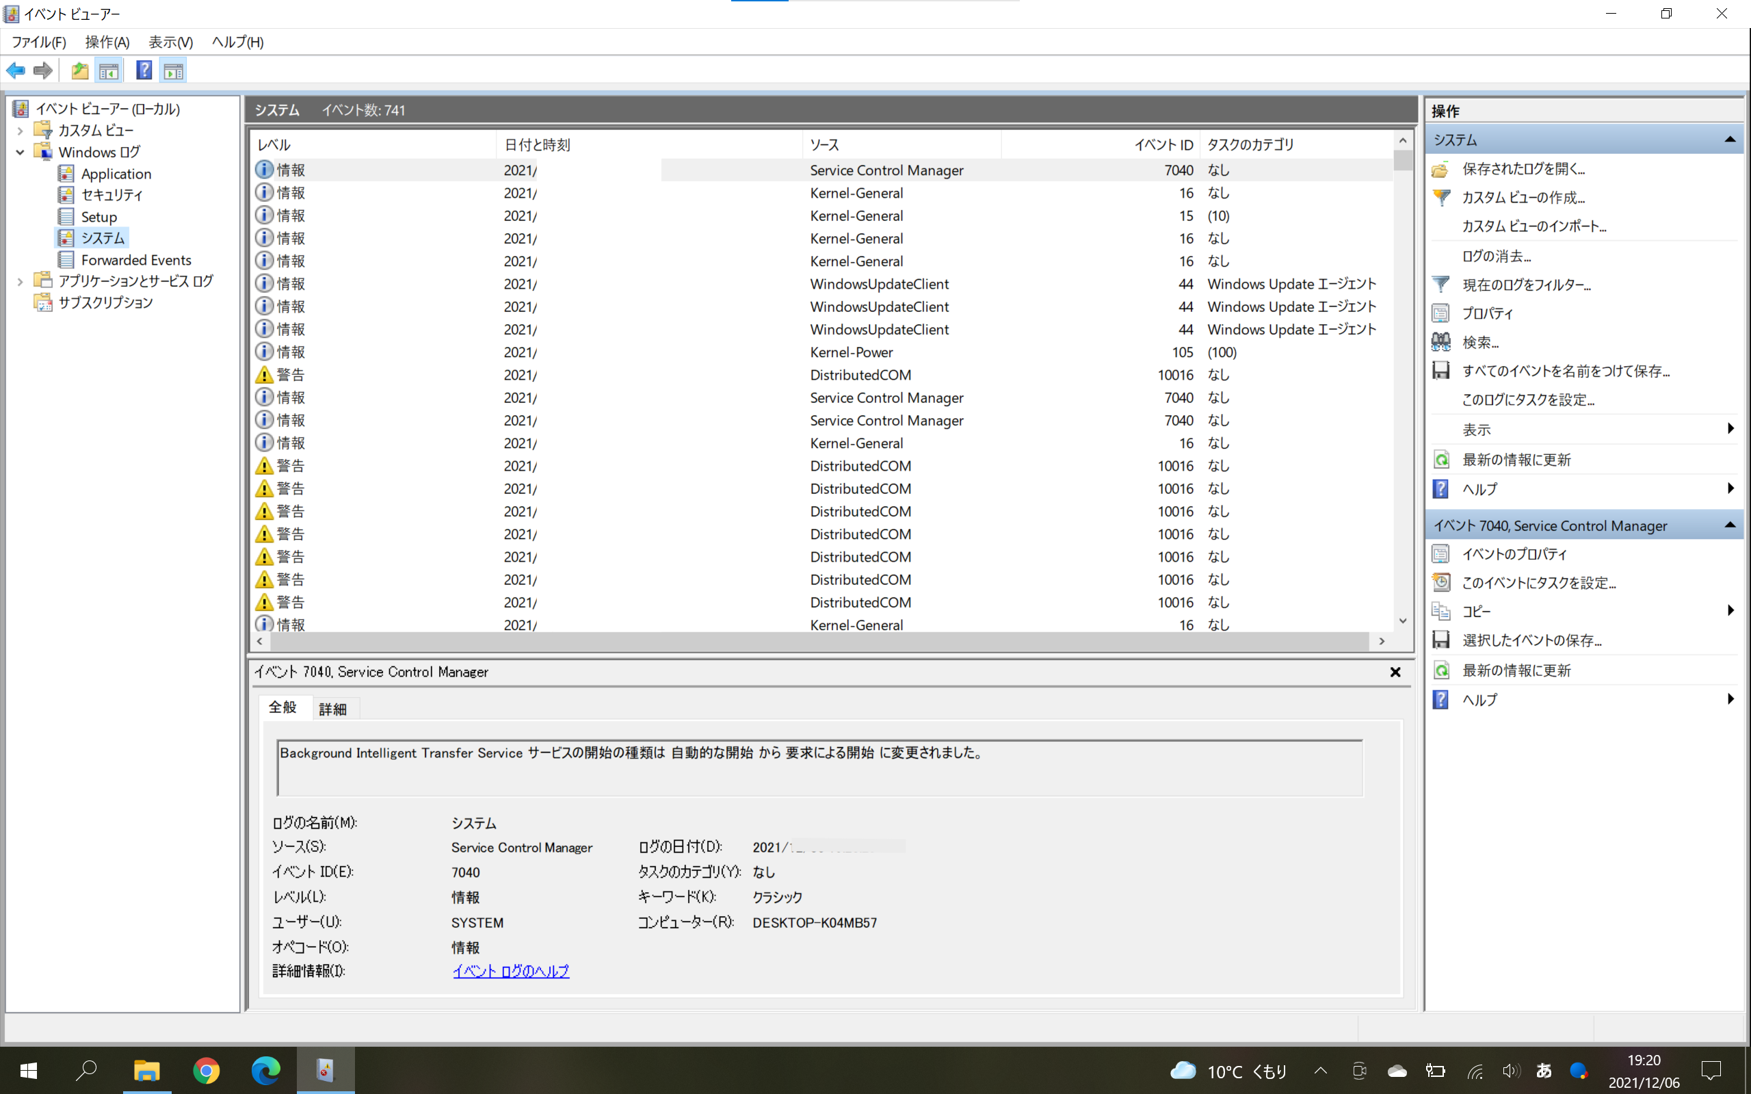Open Google Chrome from the taskbar

(x=206, y=1070)
